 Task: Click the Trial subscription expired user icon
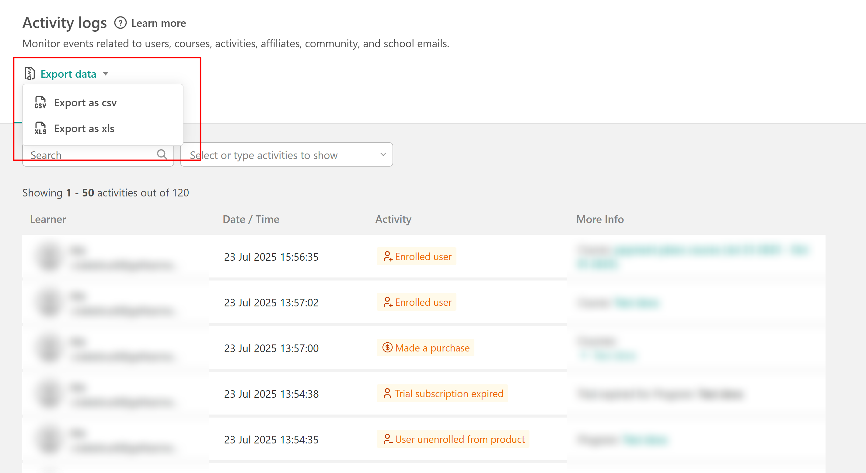(x=387, y=393)
